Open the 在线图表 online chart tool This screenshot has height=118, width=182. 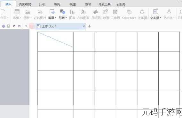click(x=83, y=12)
